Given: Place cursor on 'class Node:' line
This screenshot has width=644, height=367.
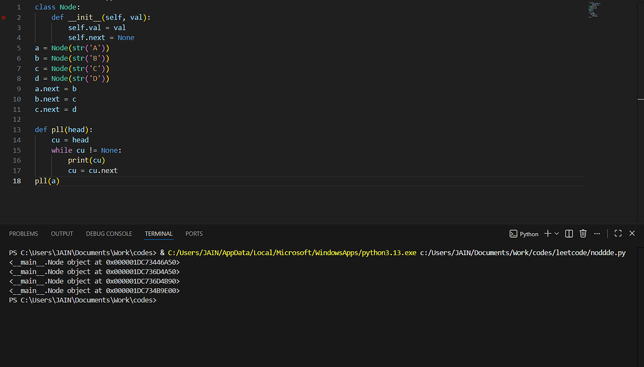Looking at the screenshot, I should point(57,7).
